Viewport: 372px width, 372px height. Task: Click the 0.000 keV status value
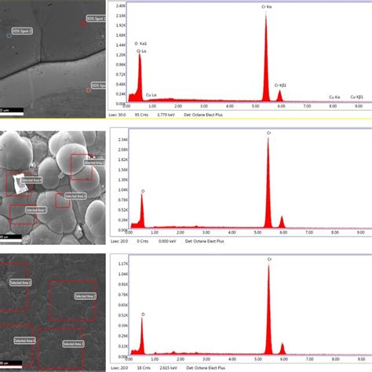[x=167, y=241]
